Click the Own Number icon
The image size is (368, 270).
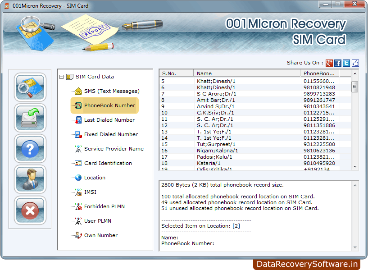click(78, 235)
